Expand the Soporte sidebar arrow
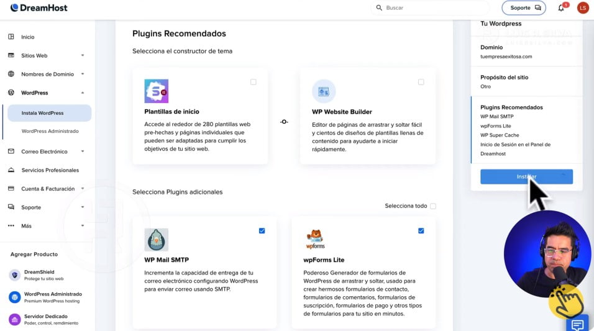The width and height of the screenshot is (594, 331). [83, 207]
